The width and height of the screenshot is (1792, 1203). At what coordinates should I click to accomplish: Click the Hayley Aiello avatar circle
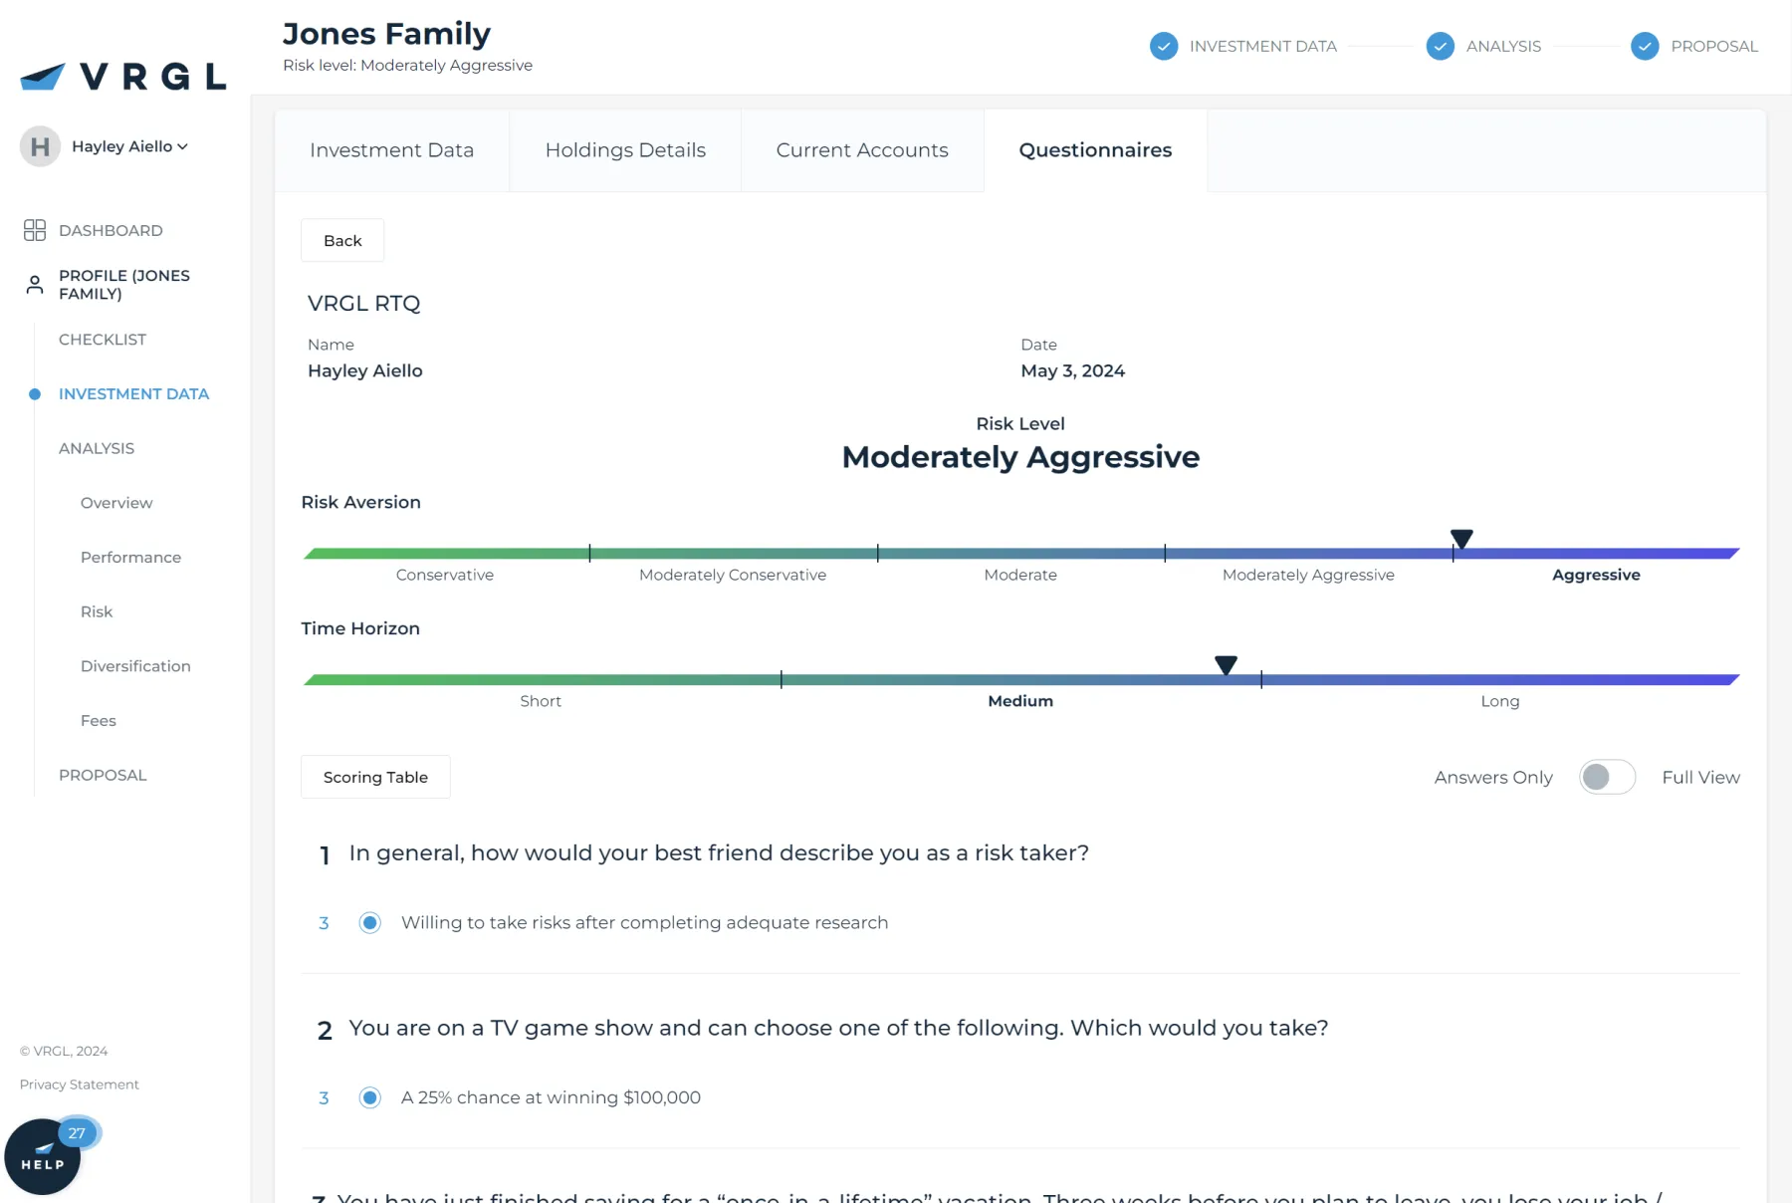39,146
